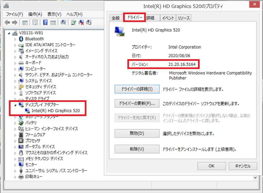263x193 pixels.
Task: Switch to the 全般 tab
Action: (x=116, y=18)
